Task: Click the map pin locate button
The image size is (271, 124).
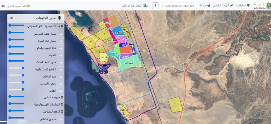Action: pyautogui.click(x=155, y=6)
